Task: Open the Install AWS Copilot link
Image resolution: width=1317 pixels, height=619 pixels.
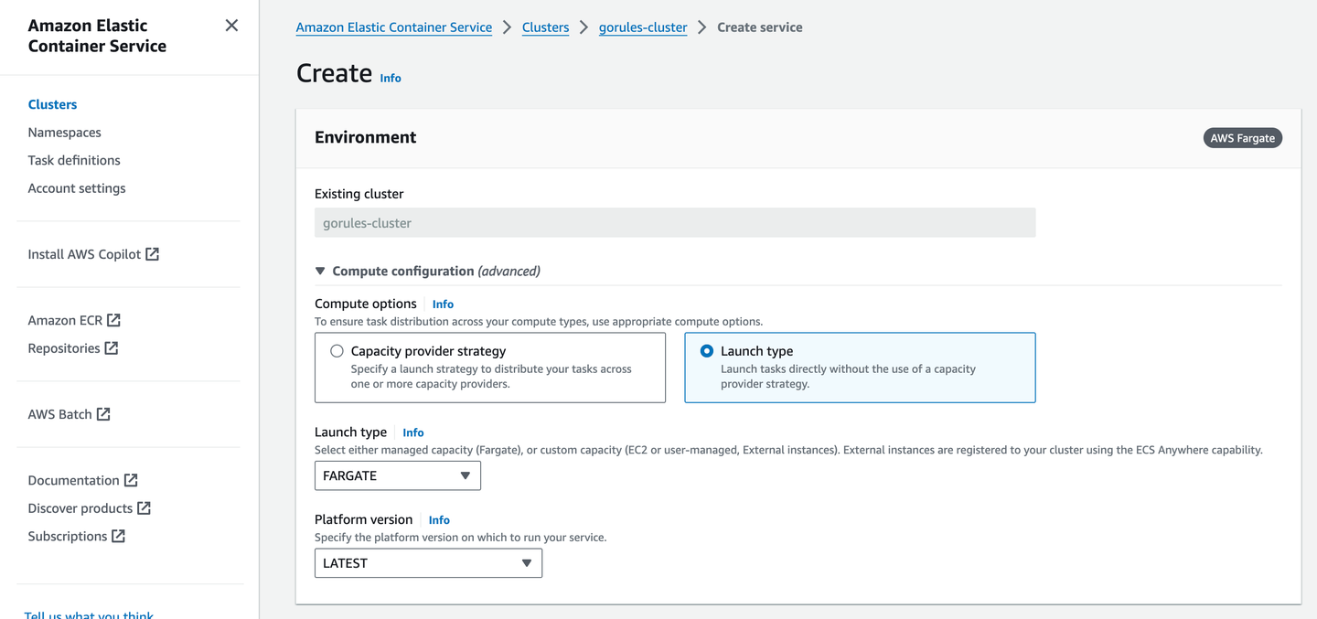Action: pos(84,254)
